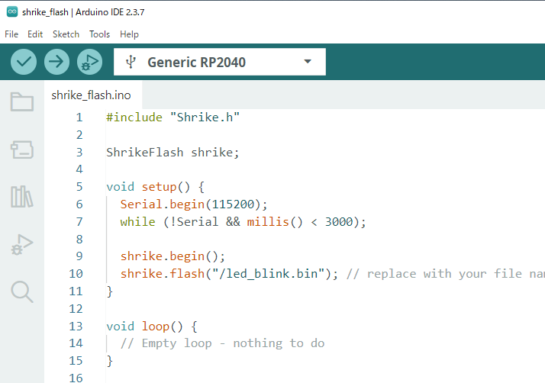This screenshot has height=383, width=545.
Task: Click line number 10 in the gutter
Action: point(76,274)
